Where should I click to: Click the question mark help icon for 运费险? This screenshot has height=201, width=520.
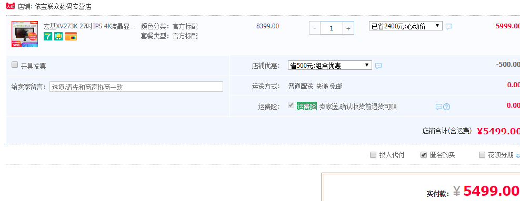pyautogui.click(x=447, y=107)
